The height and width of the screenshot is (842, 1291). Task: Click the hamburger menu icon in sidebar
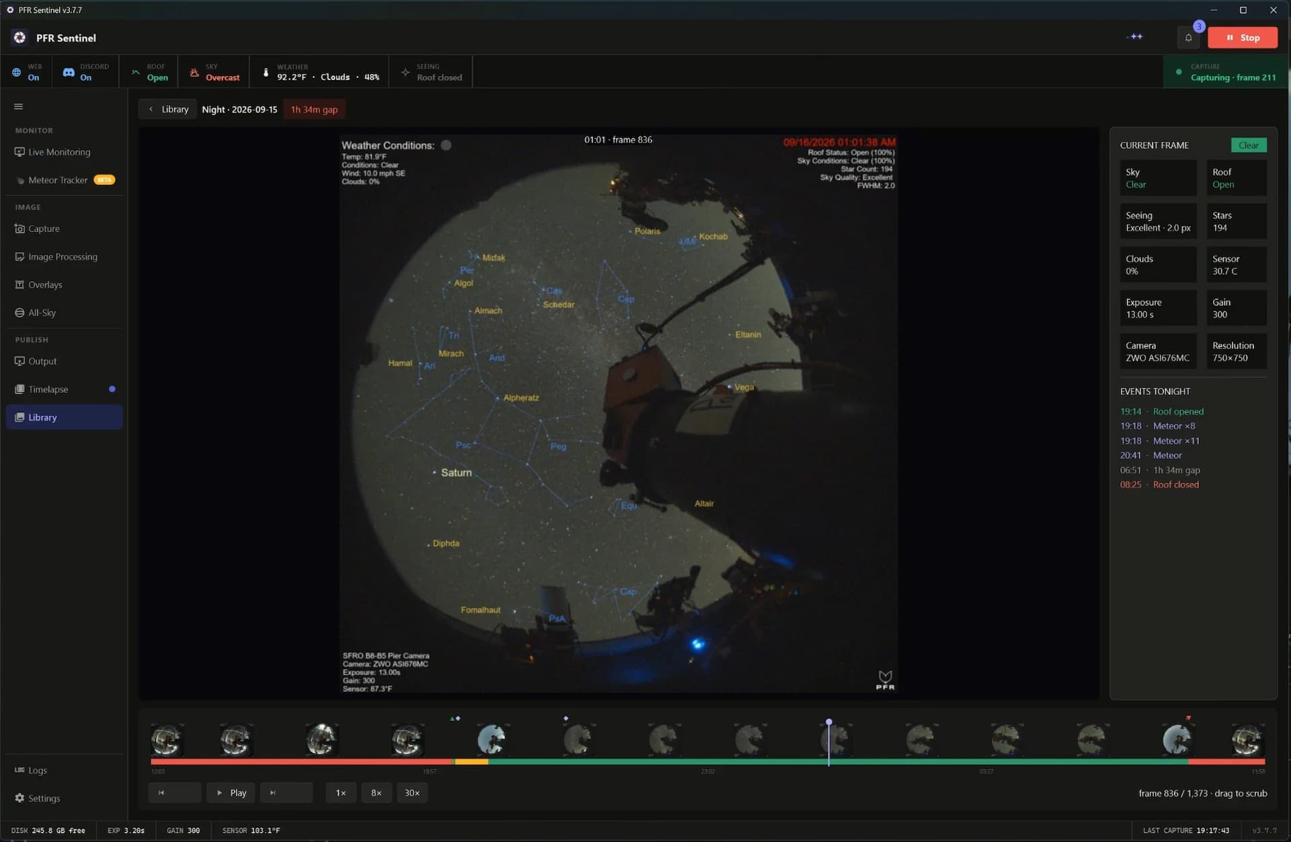(x=18, y=106)
